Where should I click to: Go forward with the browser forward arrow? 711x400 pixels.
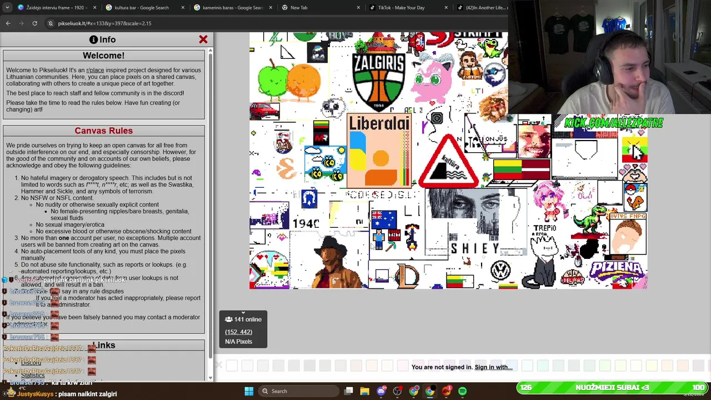point(21,23)
